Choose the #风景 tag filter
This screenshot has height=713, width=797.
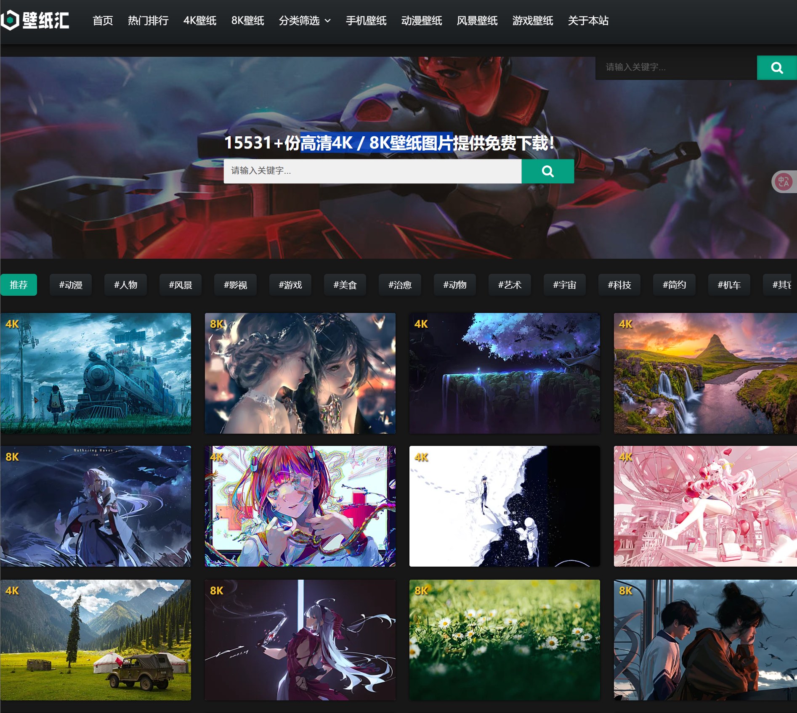(x=180, y=285)
